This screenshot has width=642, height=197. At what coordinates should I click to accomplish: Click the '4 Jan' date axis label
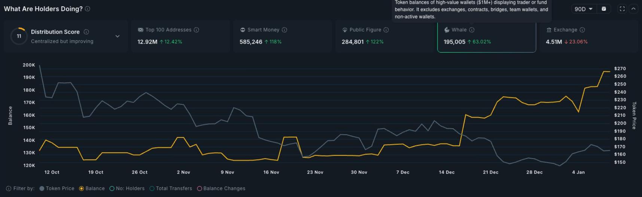[578, 172]
